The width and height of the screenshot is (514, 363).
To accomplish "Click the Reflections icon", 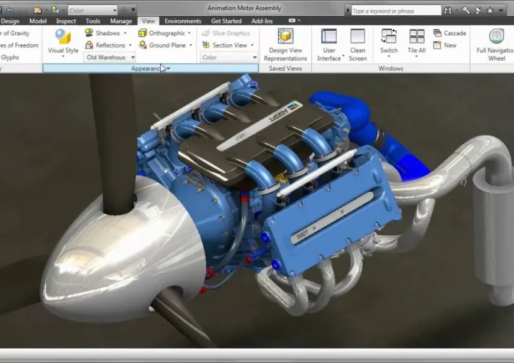I will pyautogui.click(x=89, y=45).
